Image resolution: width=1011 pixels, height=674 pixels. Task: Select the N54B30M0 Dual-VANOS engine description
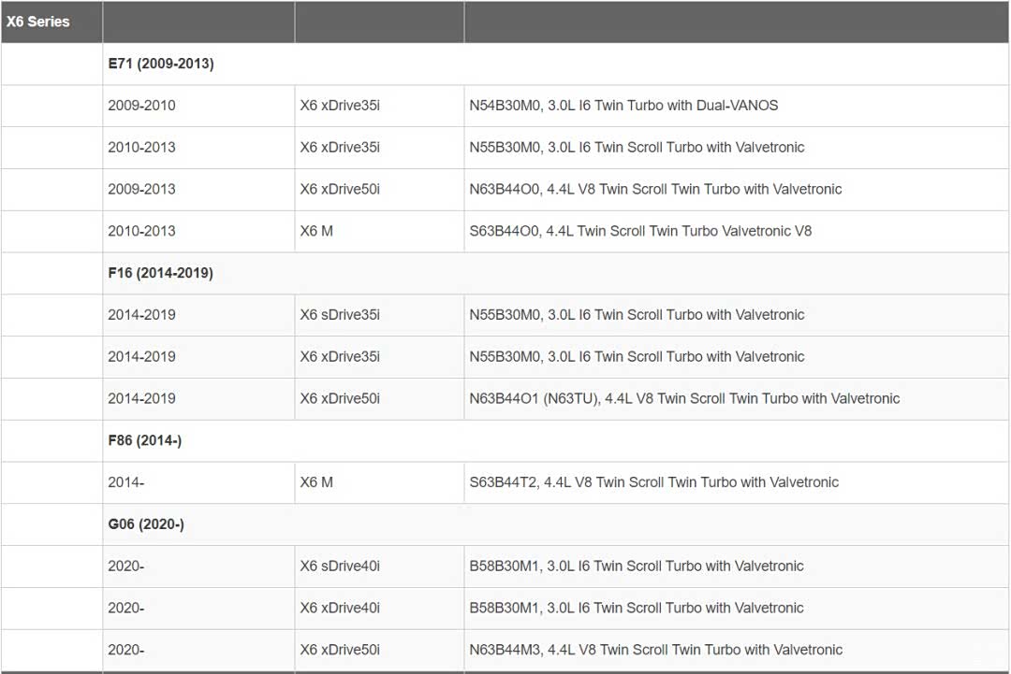623,106
